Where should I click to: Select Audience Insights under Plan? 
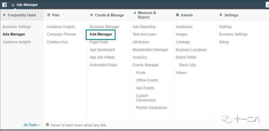[61, 27]
